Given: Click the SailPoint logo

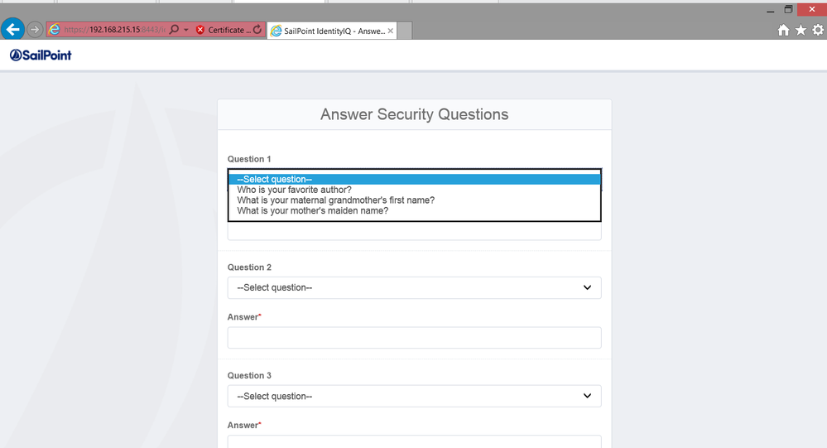Looking at the screenshot, I should click(41, 55).
